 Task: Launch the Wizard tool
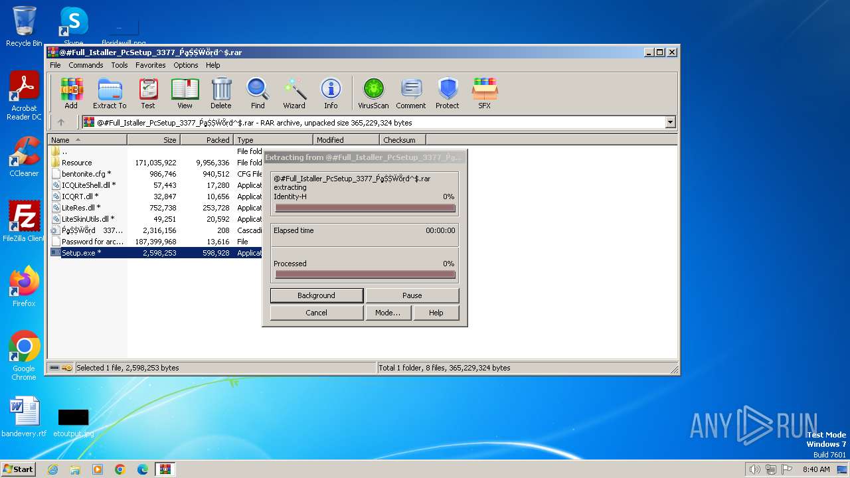[x=294, y=93]
